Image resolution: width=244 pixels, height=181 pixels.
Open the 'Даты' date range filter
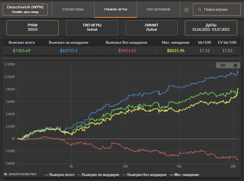click(x=211, y=27)
